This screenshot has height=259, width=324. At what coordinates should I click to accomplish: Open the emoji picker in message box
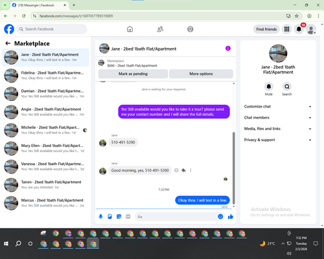(x=220, y=216)
